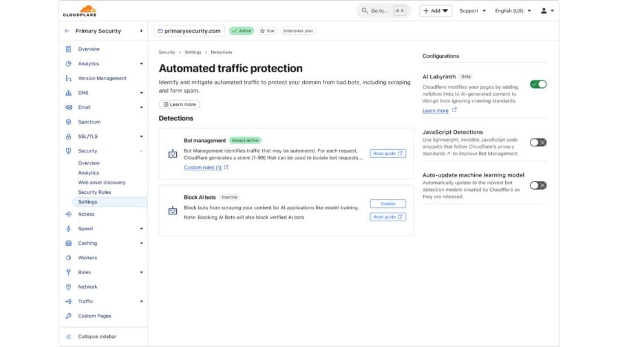
Task: Click the Go to search field
Action: 383,11
